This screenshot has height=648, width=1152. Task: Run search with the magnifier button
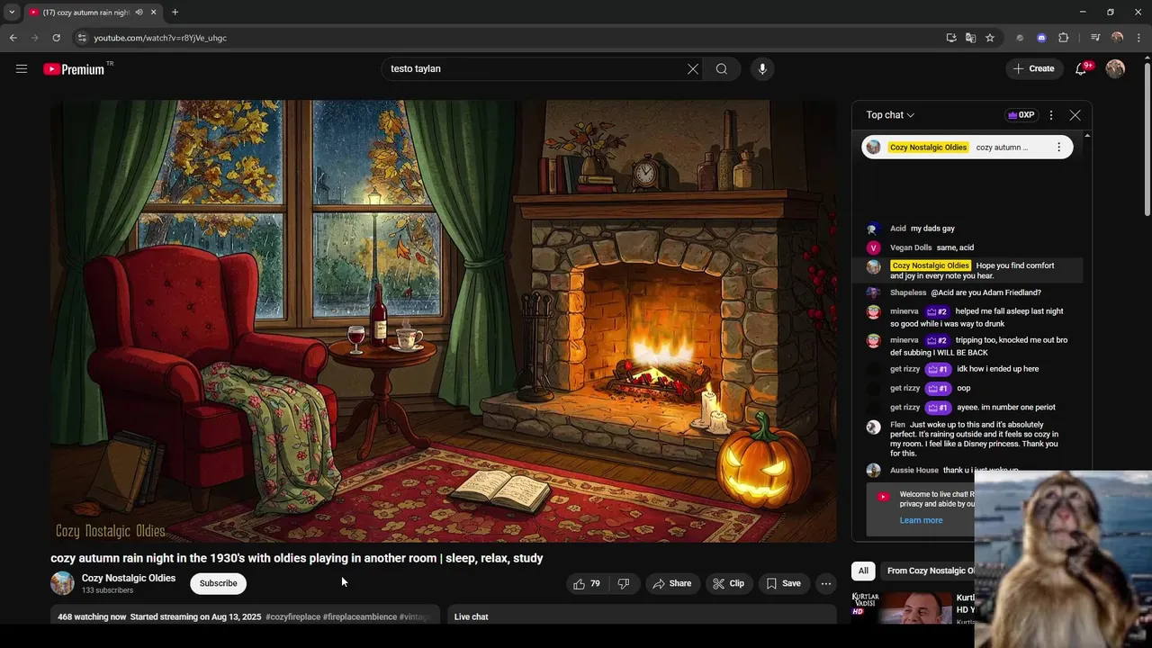coord(722,68)
